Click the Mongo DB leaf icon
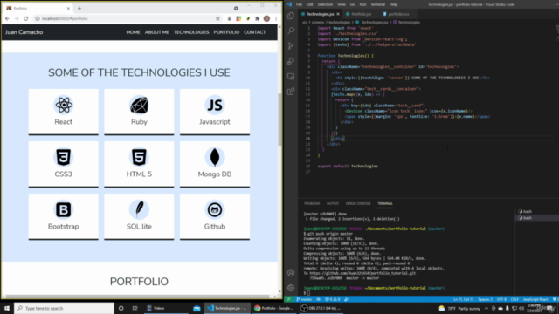The height and width of the screenshot is (314, 559). 215,157
